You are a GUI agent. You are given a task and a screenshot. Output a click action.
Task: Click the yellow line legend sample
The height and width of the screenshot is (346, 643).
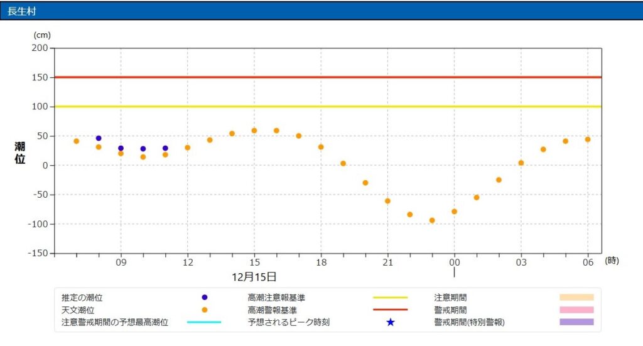391,297
